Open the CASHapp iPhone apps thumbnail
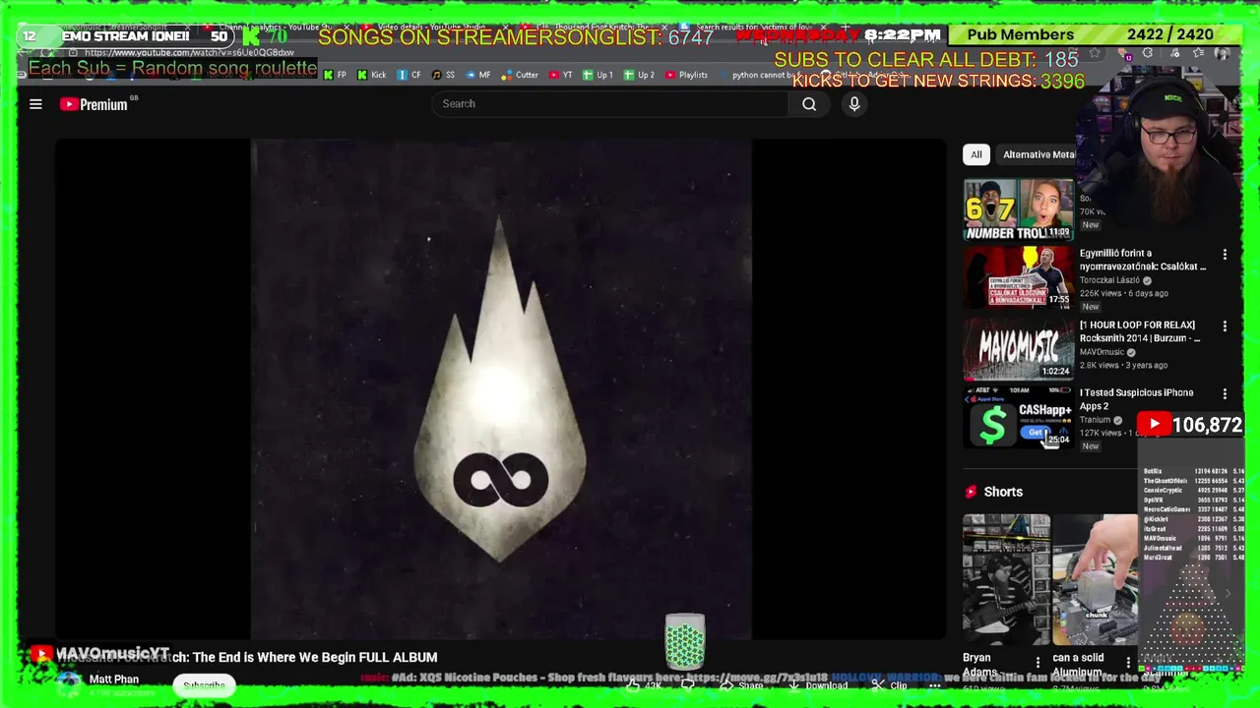The width and height of the screenshot is (1260, 708). tap(1018, 416)
